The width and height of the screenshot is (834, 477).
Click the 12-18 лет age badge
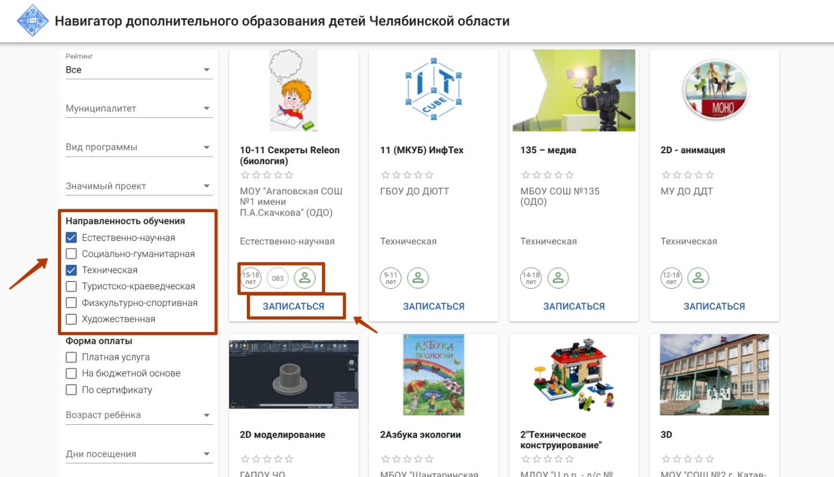pyautogui.click(x=671, y=278)
